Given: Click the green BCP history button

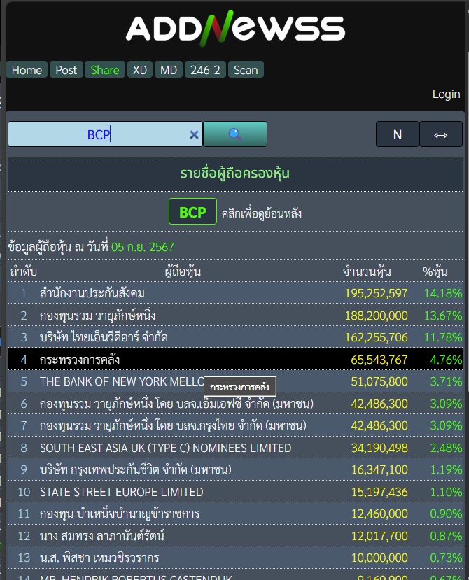Looking at the screenshot, I should 193,211.
